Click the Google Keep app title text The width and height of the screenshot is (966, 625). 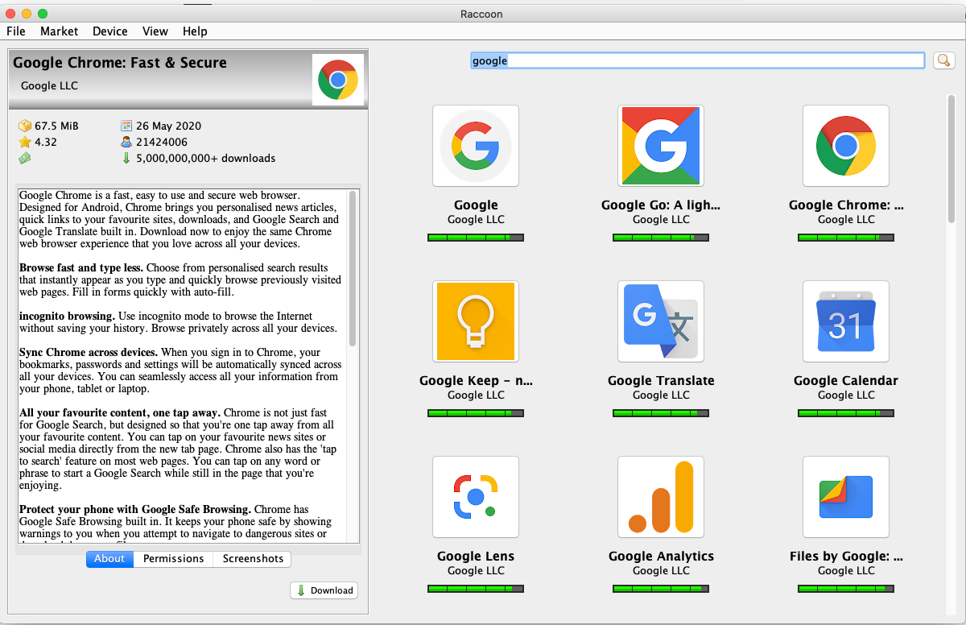point(476,380)
